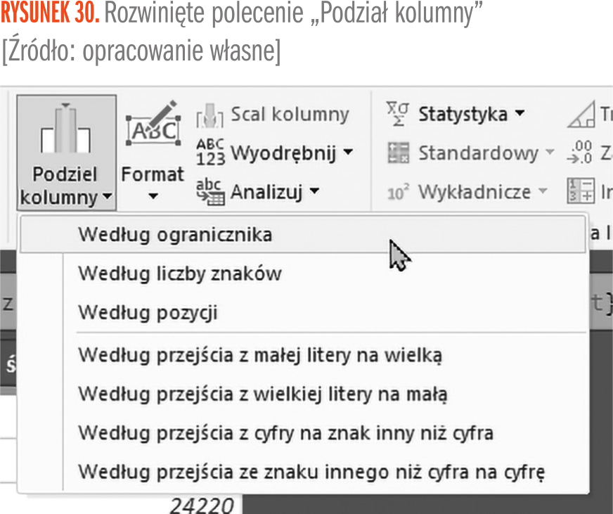The image size is (613, 514).
Task: Click the Wyodrębnij ABC 123 icon
Action: 210,152
